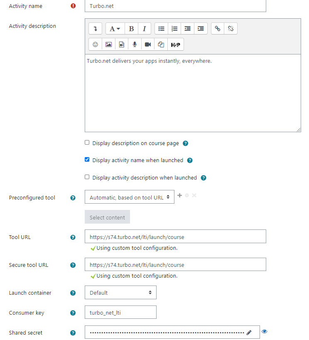
Task: Insert an ordered numbered list
Action: click(x=174, y=28)
